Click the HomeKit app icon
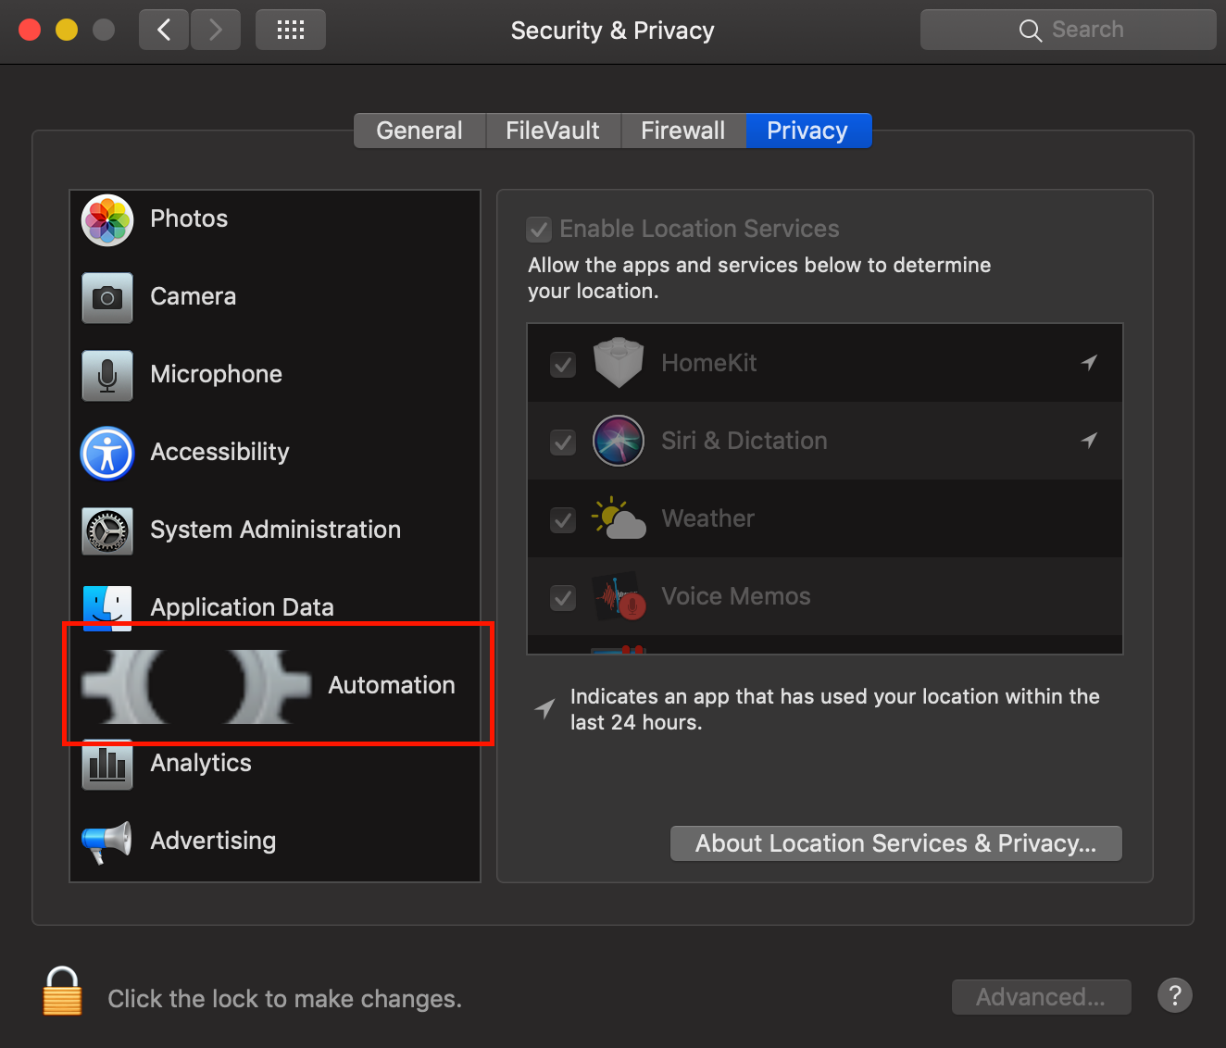Screen dimensions: 1226x1048 [x=619, y=363]
